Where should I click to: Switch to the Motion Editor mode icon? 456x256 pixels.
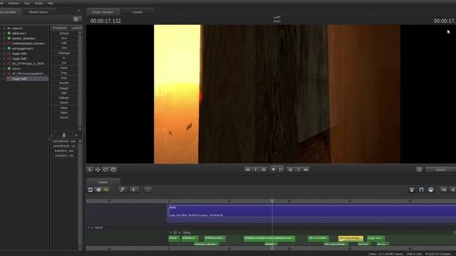98,190
